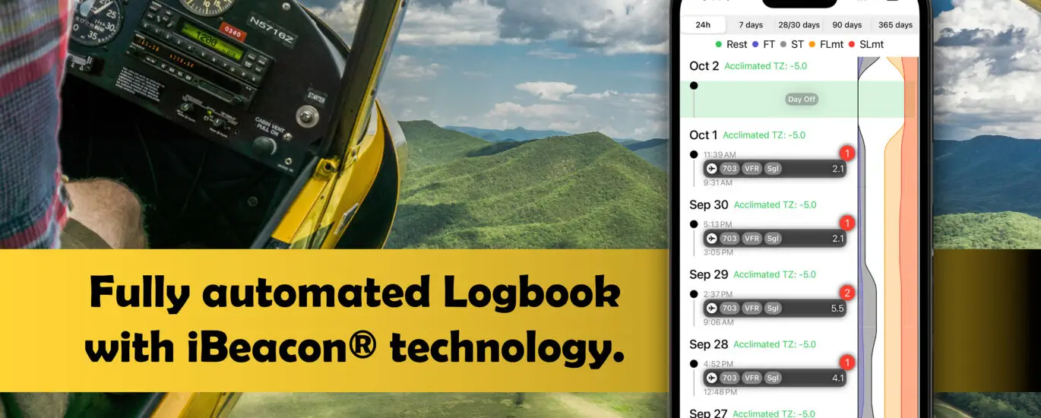Tap the Day Off badge on Oct 2

(801, 100)
